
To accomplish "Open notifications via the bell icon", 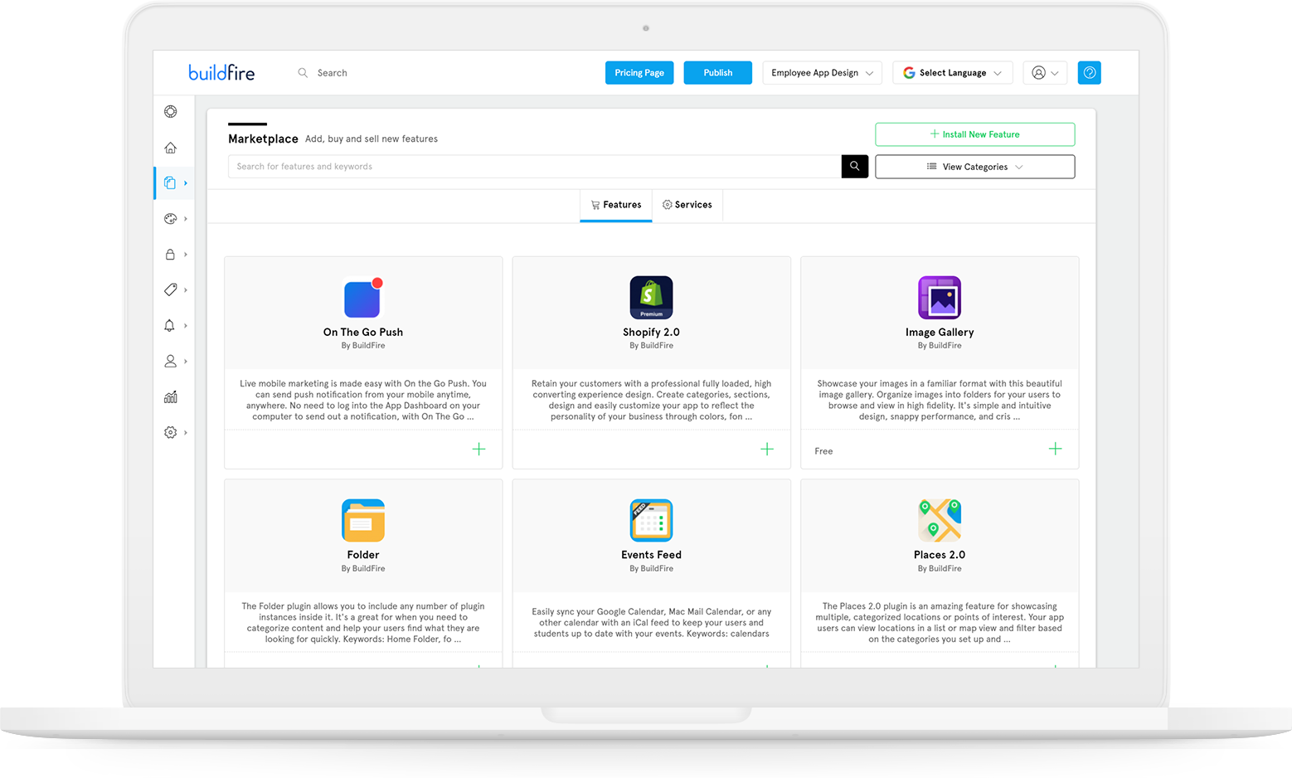I will click(172, 325).
